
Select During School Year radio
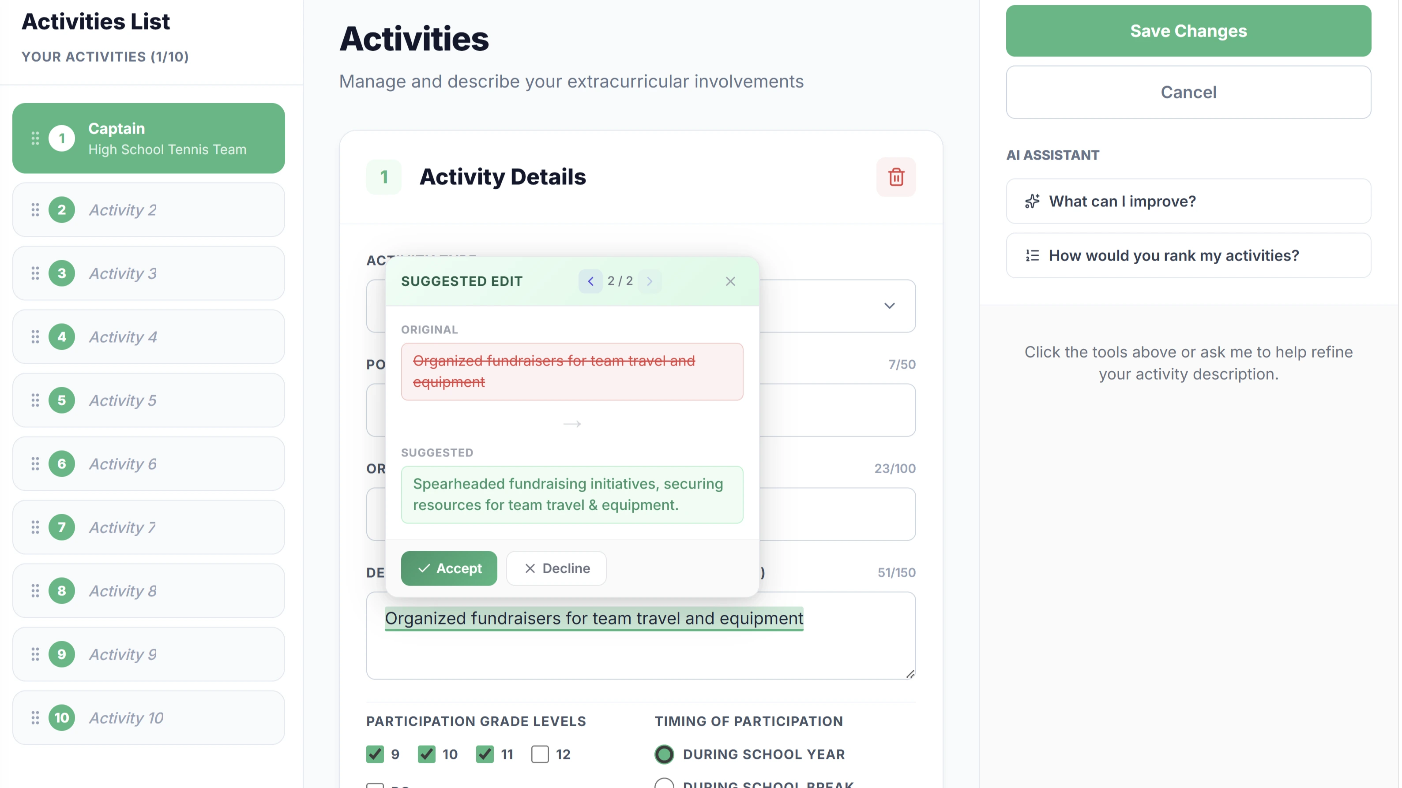[x=664, y=754]
